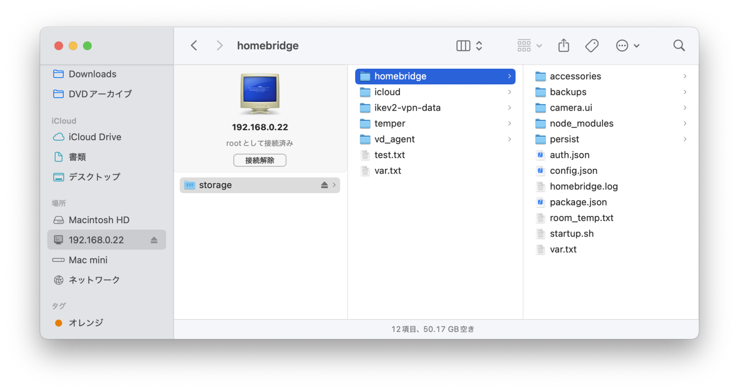Select the startup.sh file
The height and width of the screenshot is (392, 739).
pos(571,234)
